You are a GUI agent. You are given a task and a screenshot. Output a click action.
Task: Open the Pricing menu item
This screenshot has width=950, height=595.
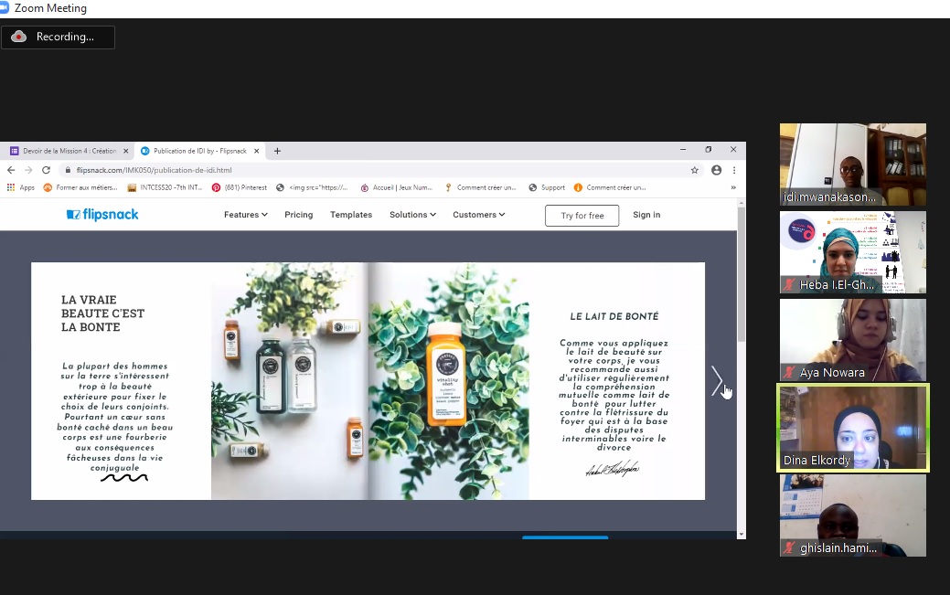[x=298, y=215]
